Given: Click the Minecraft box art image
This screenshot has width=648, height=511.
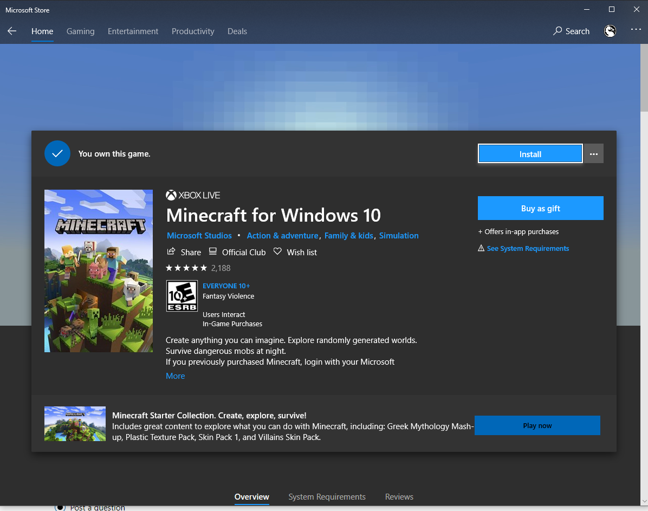Looking at the screenshot, I should (99, 271).
